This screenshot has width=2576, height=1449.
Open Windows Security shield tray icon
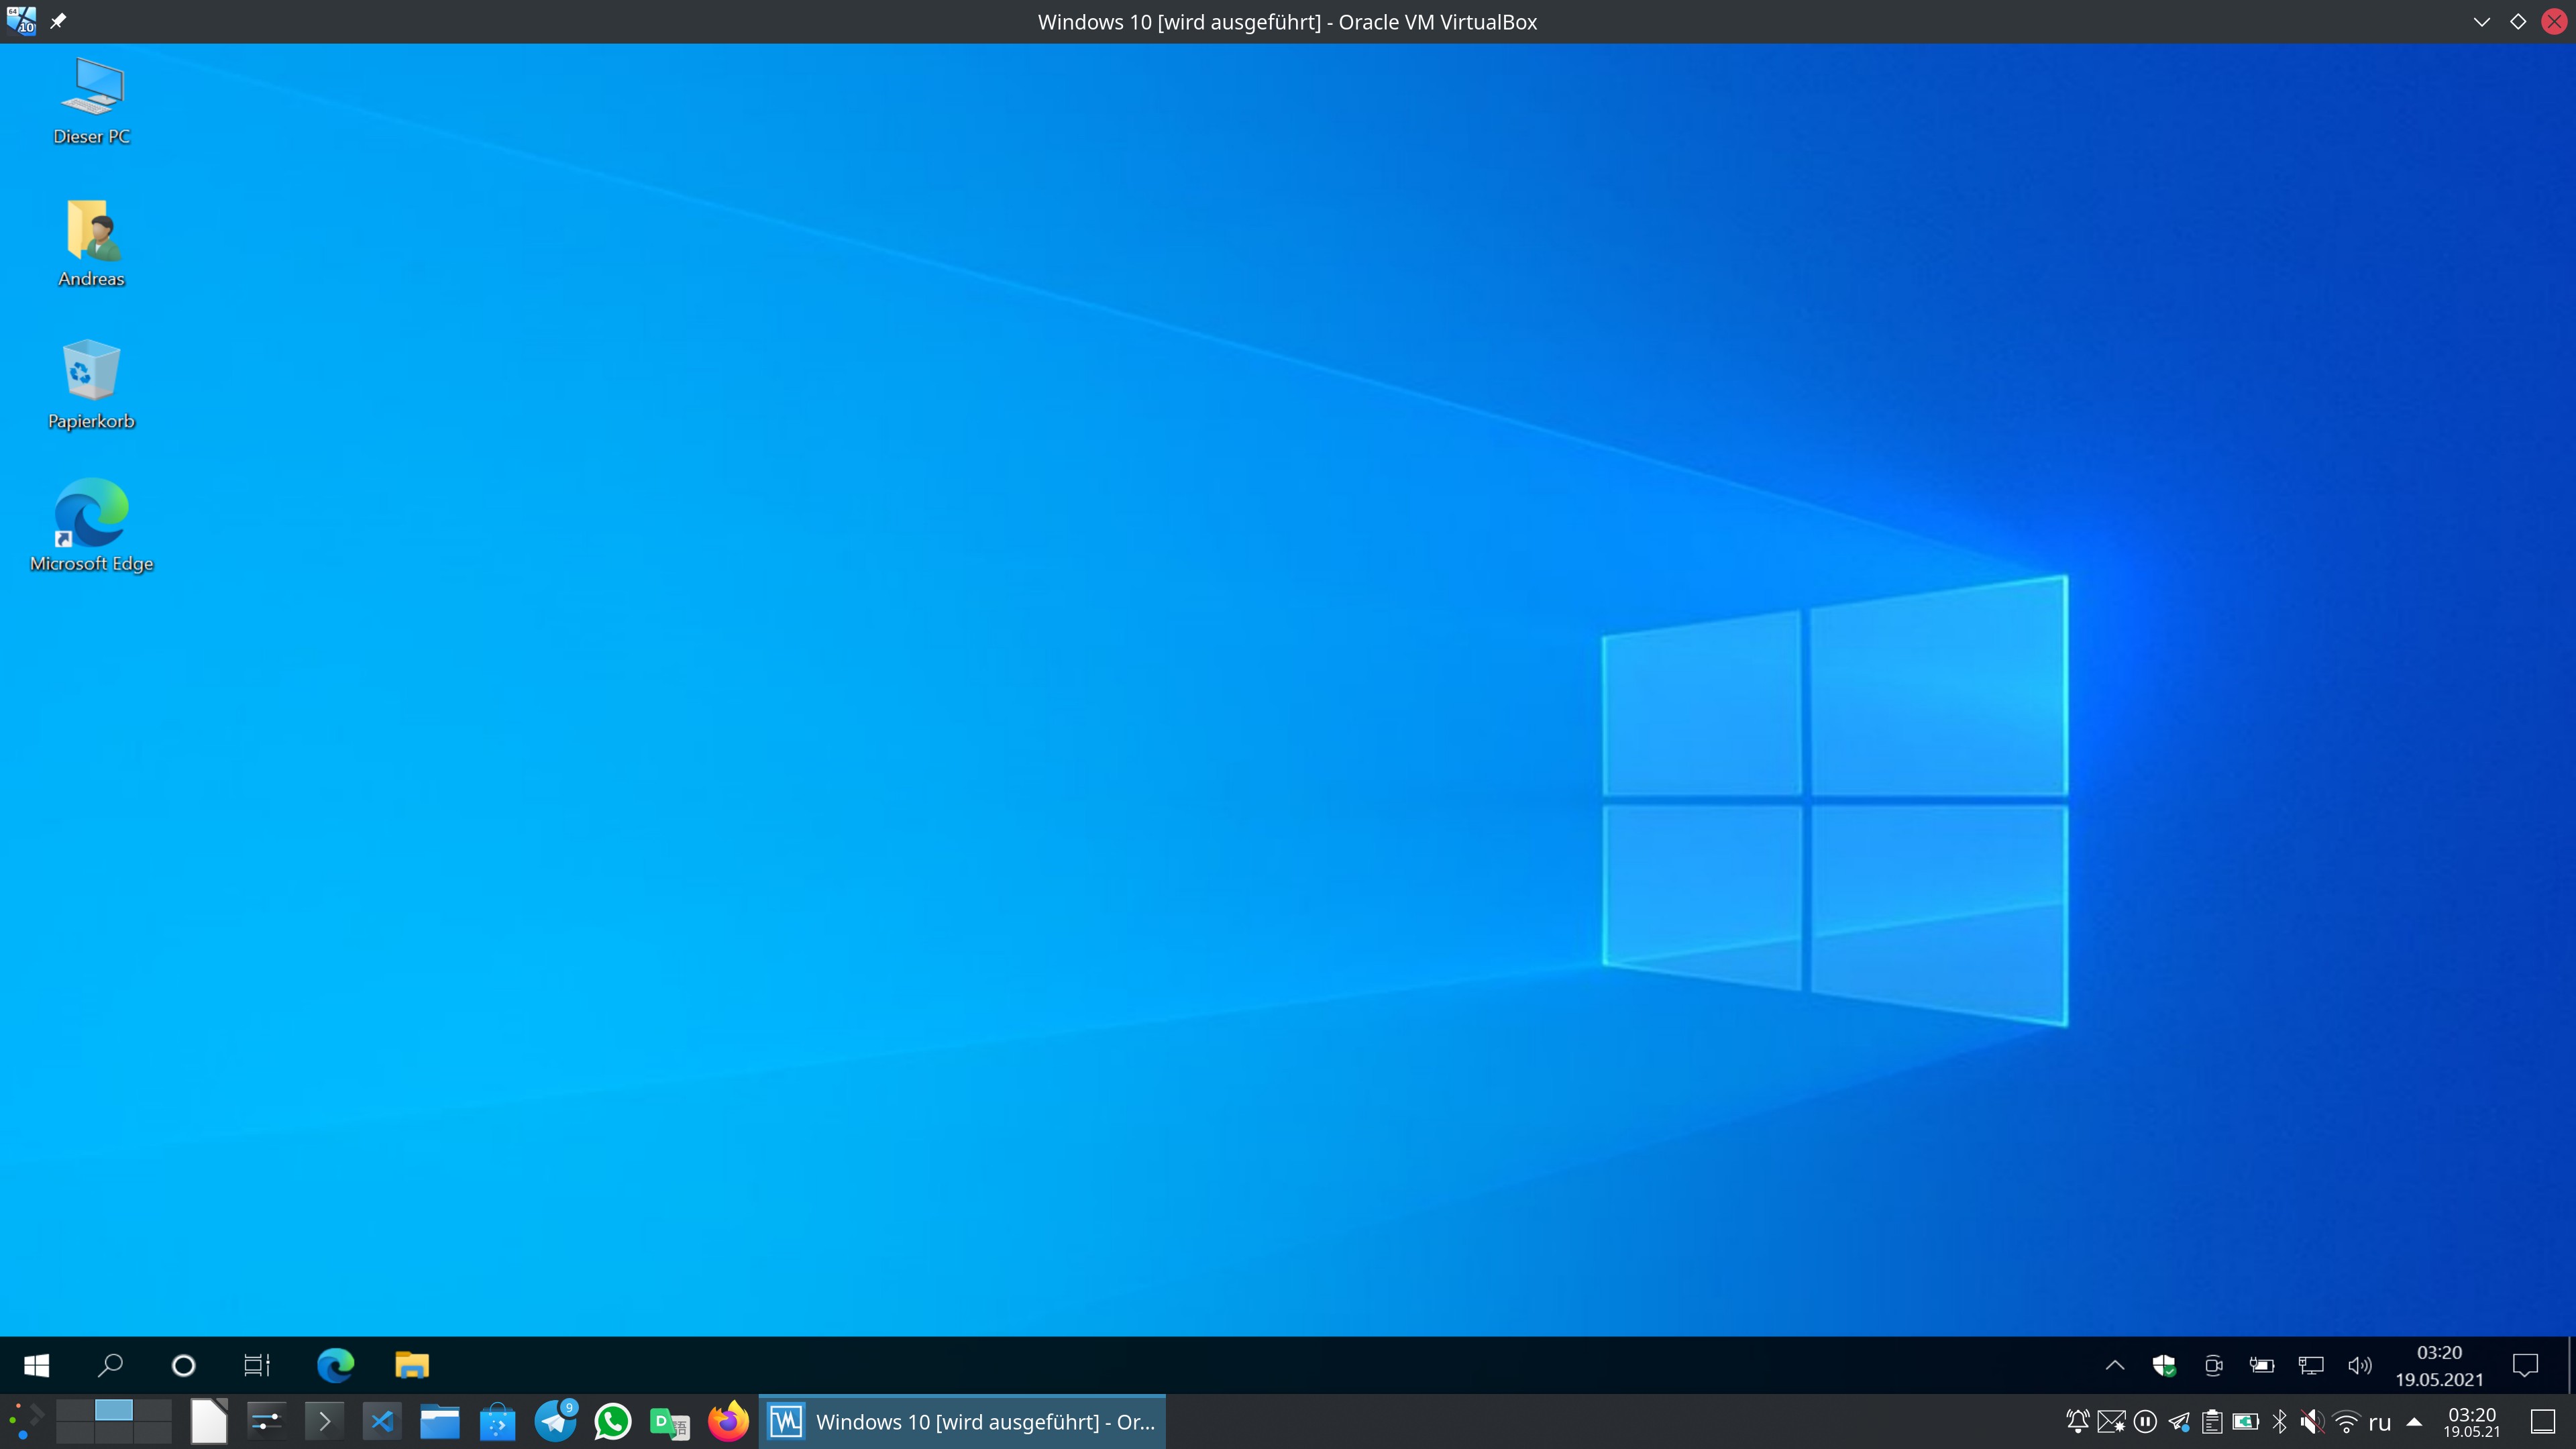click(2164, 1365)
